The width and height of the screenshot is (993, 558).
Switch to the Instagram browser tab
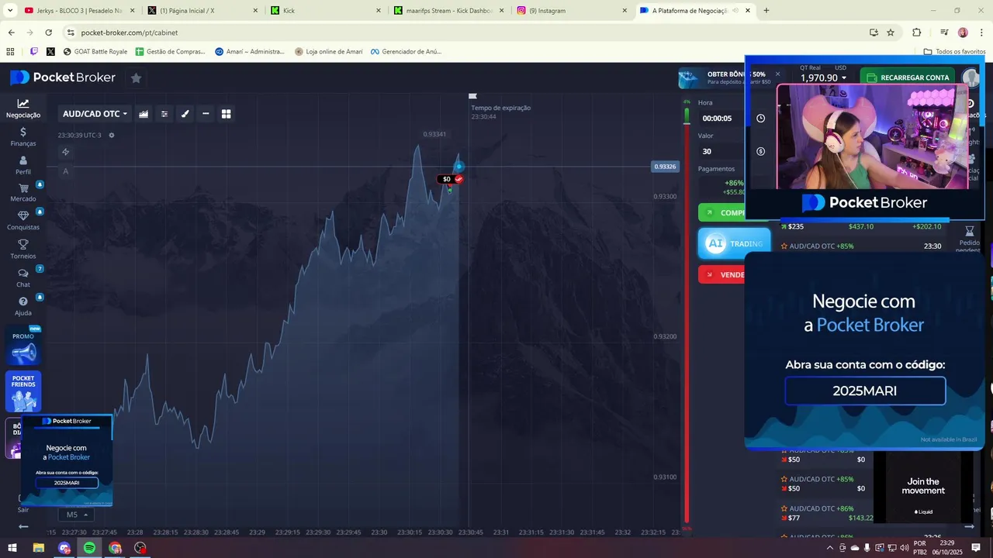pos(571,11)
